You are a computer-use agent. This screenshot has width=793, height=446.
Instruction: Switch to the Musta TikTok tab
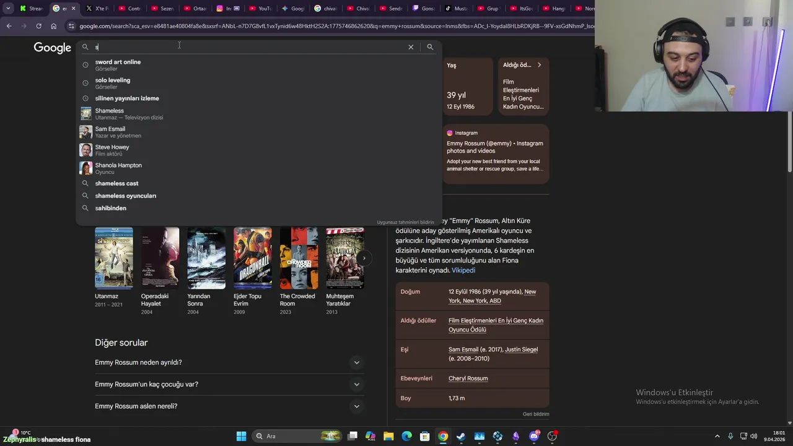[457, 9]
